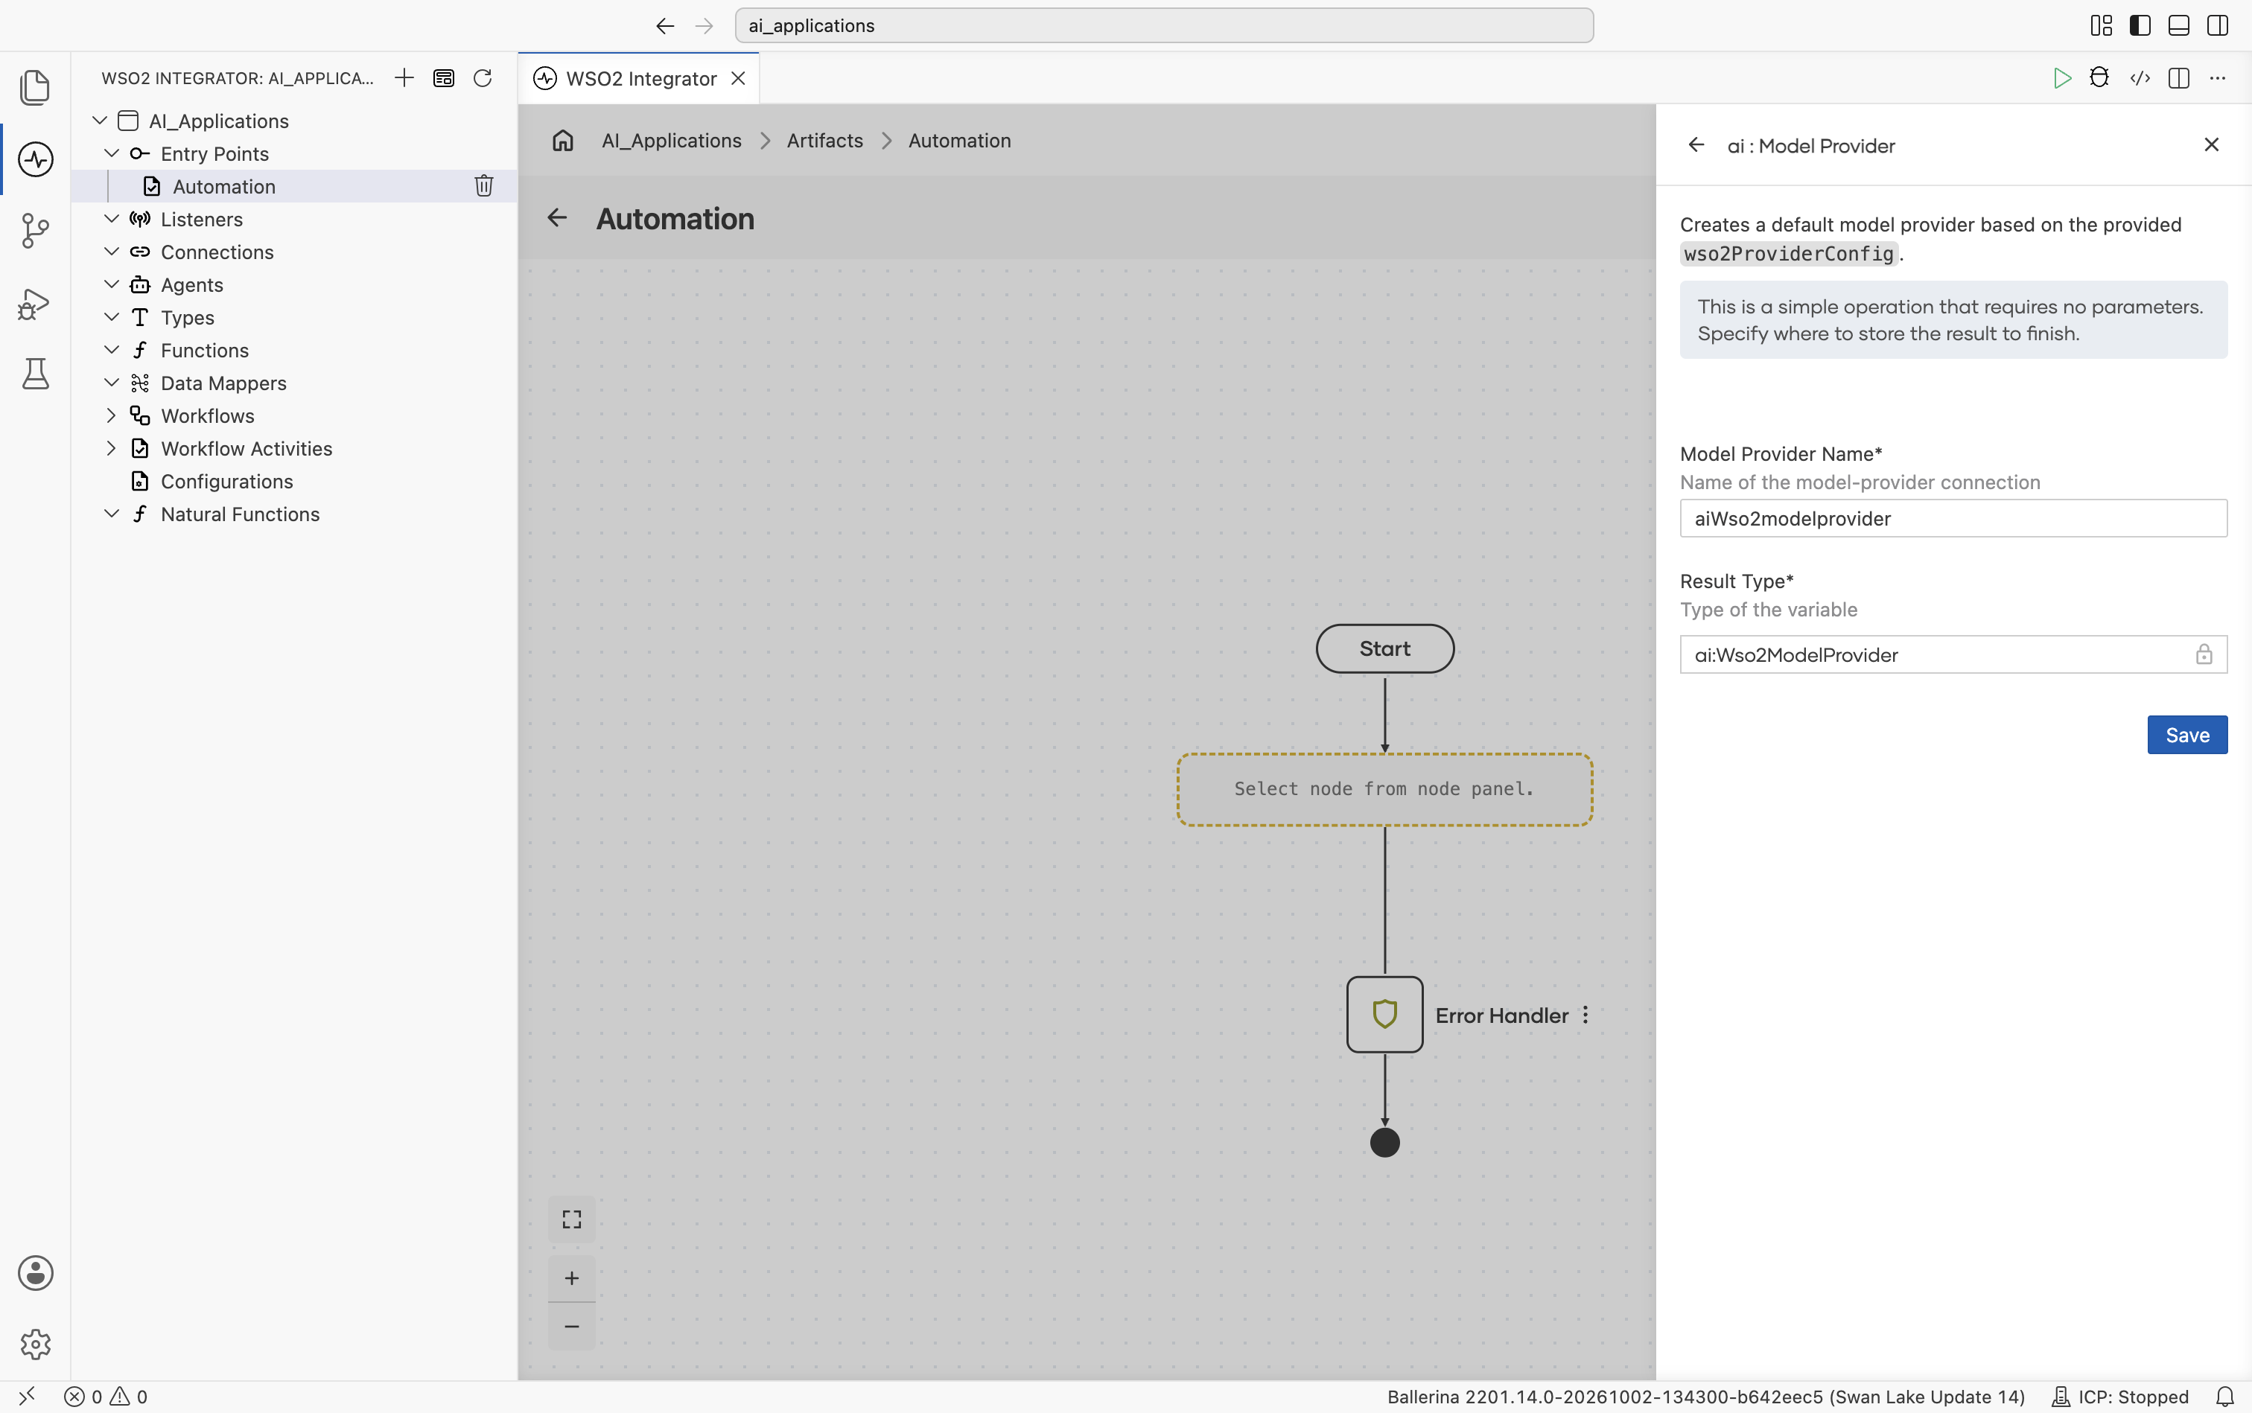Zoom in on the diagram canvas
Viewport: 2252px width, 1413px height.
point(572,1278)
